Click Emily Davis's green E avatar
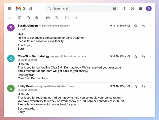 tap(11, 88)
